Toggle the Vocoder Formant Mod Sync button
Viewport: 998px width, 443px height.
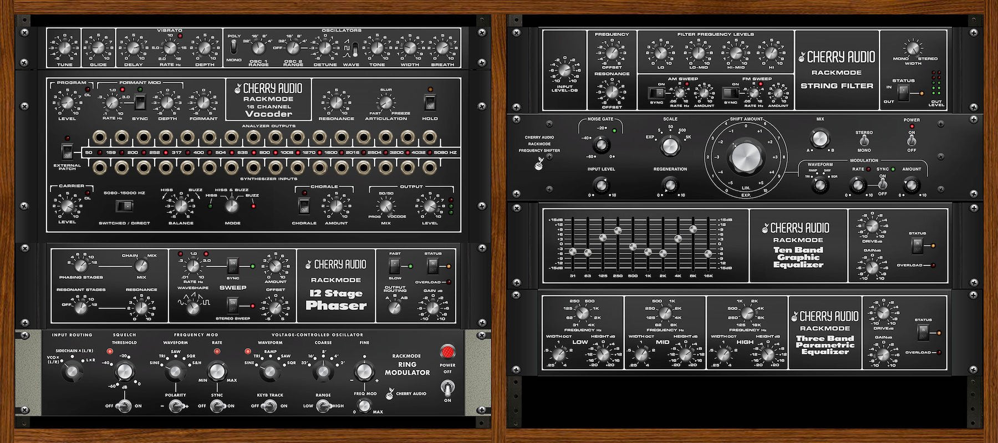140,102
